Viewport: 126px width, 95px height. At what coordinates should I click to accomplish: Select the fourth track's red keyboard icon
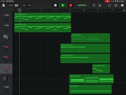click(6, 47)
